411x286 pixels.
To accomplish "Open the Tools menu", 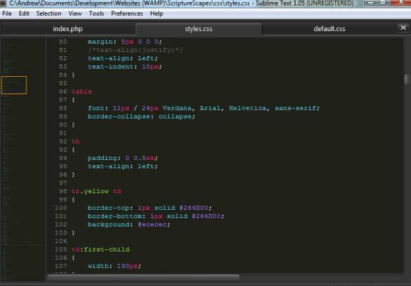I will (96, 13).
